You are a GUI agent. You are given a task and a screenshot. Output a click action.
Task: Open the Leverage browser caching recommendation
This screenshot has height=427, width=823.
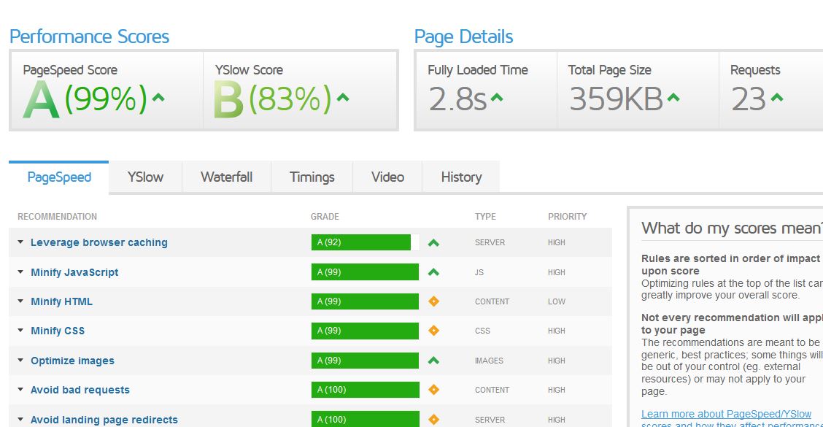pyautogui.click(x=99, y=242)
